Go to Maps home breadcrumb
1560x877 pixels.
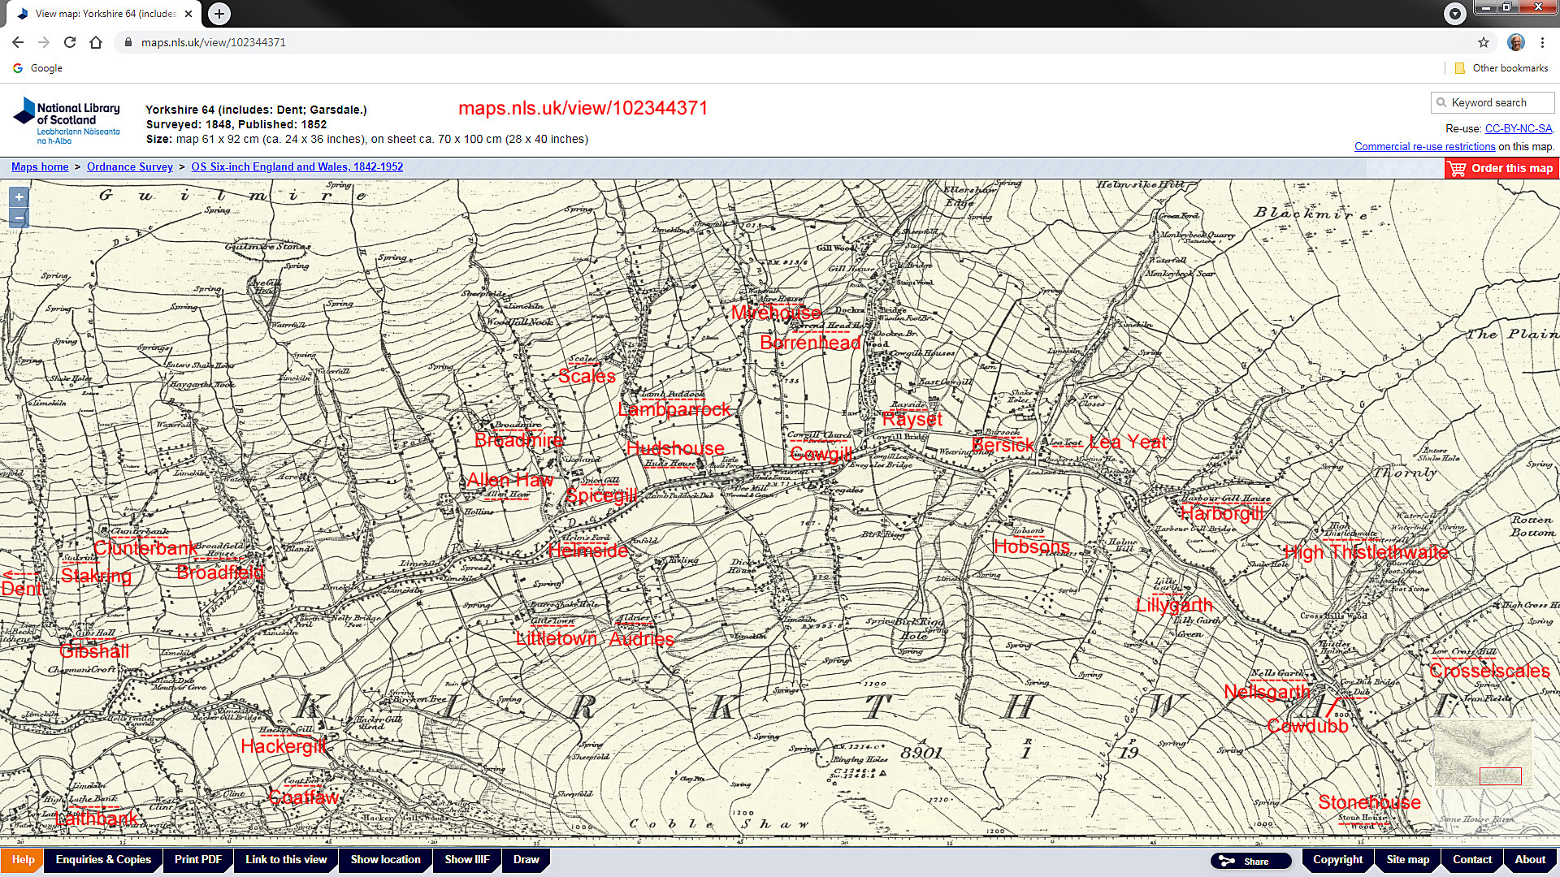(x=40, y=166)
